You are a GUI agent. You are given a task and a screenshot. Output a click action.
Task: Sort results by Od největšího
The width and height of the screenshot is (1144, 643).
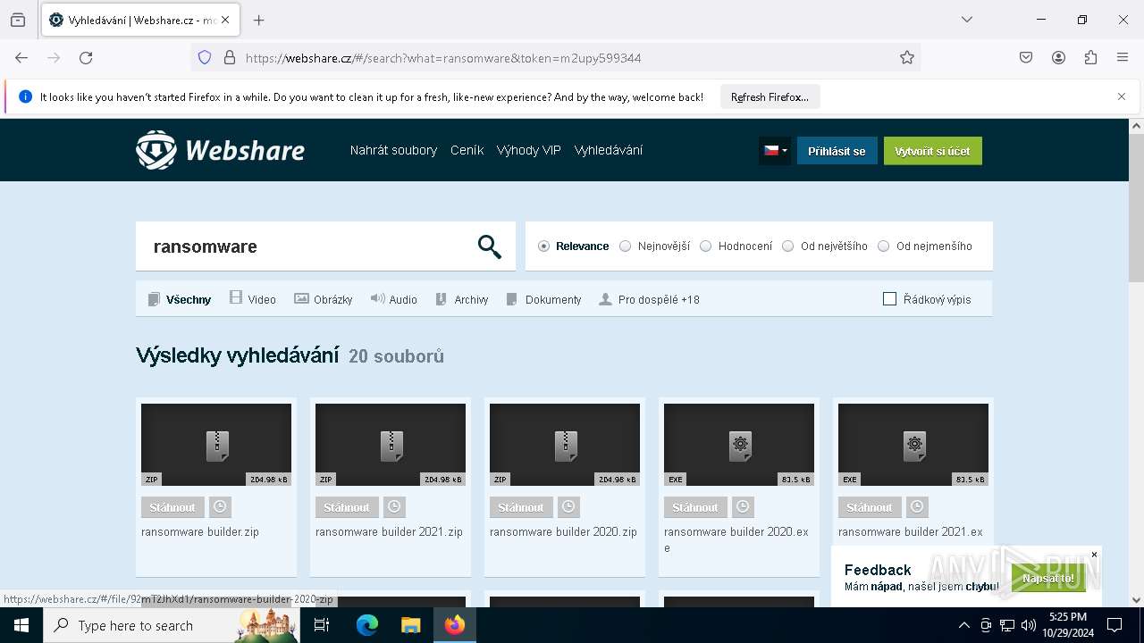(825, 246)
